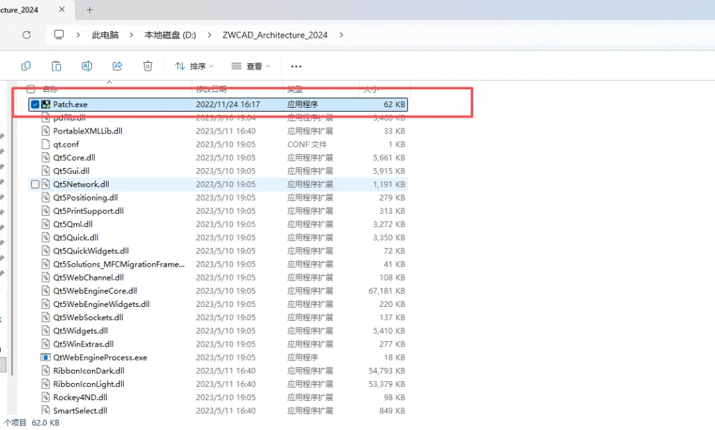Image resolution: width=715 pixels, height=430 pixels.
Task: Click the SmartSelect.dll file icon
Action: click(x=46, y=410)
